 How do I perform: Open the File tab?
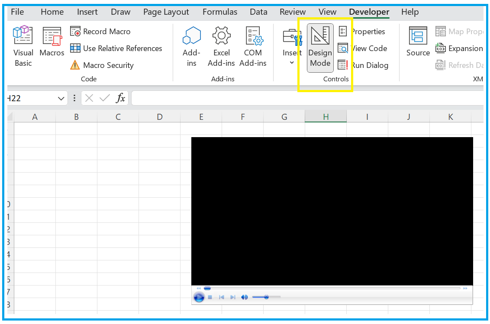pyautogui.click(x=17, y=12)
